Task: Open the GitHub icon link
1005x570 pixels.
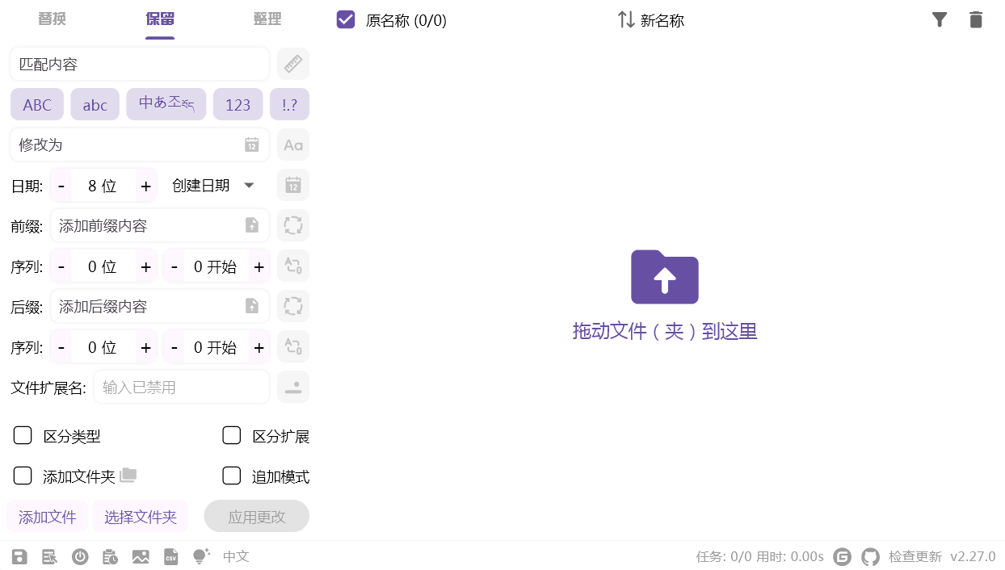Action: point(870,556)
